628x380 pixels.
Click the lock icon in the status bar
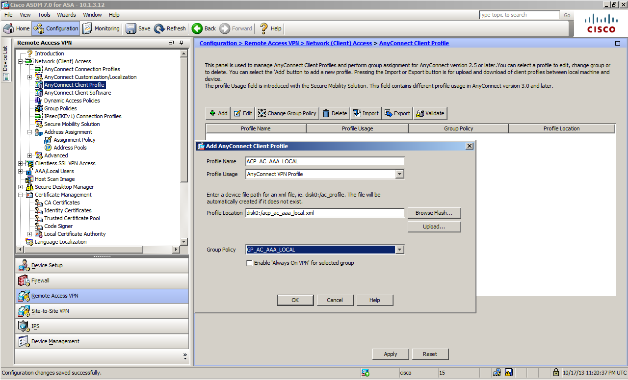pos(556,373)
